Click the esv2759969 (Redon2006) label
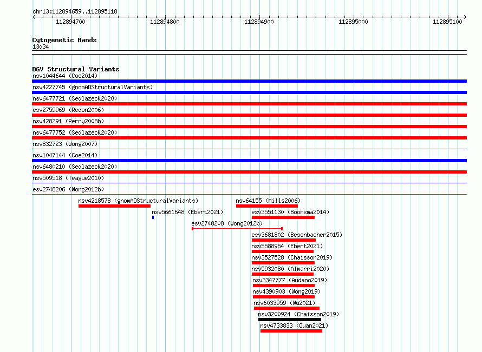This screenshot has width=482, height=352. tap(68, 110)
